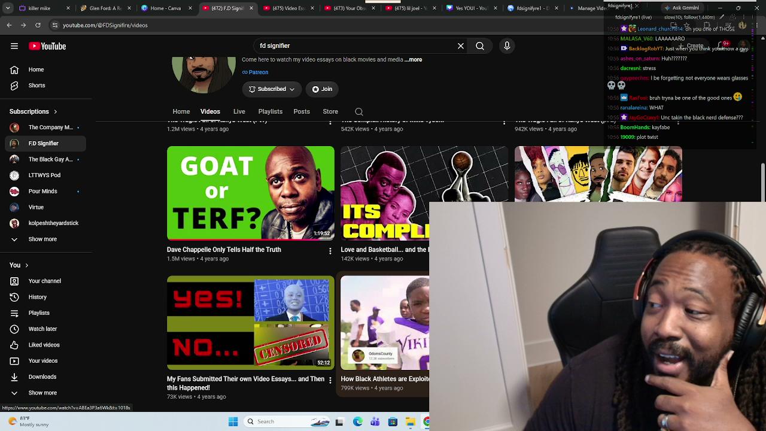Image resolution: width=766 pixels, height=431 pixels.
Task: Play the 'Yes! No... Censored' thumbnail
Action: [251, 323]
